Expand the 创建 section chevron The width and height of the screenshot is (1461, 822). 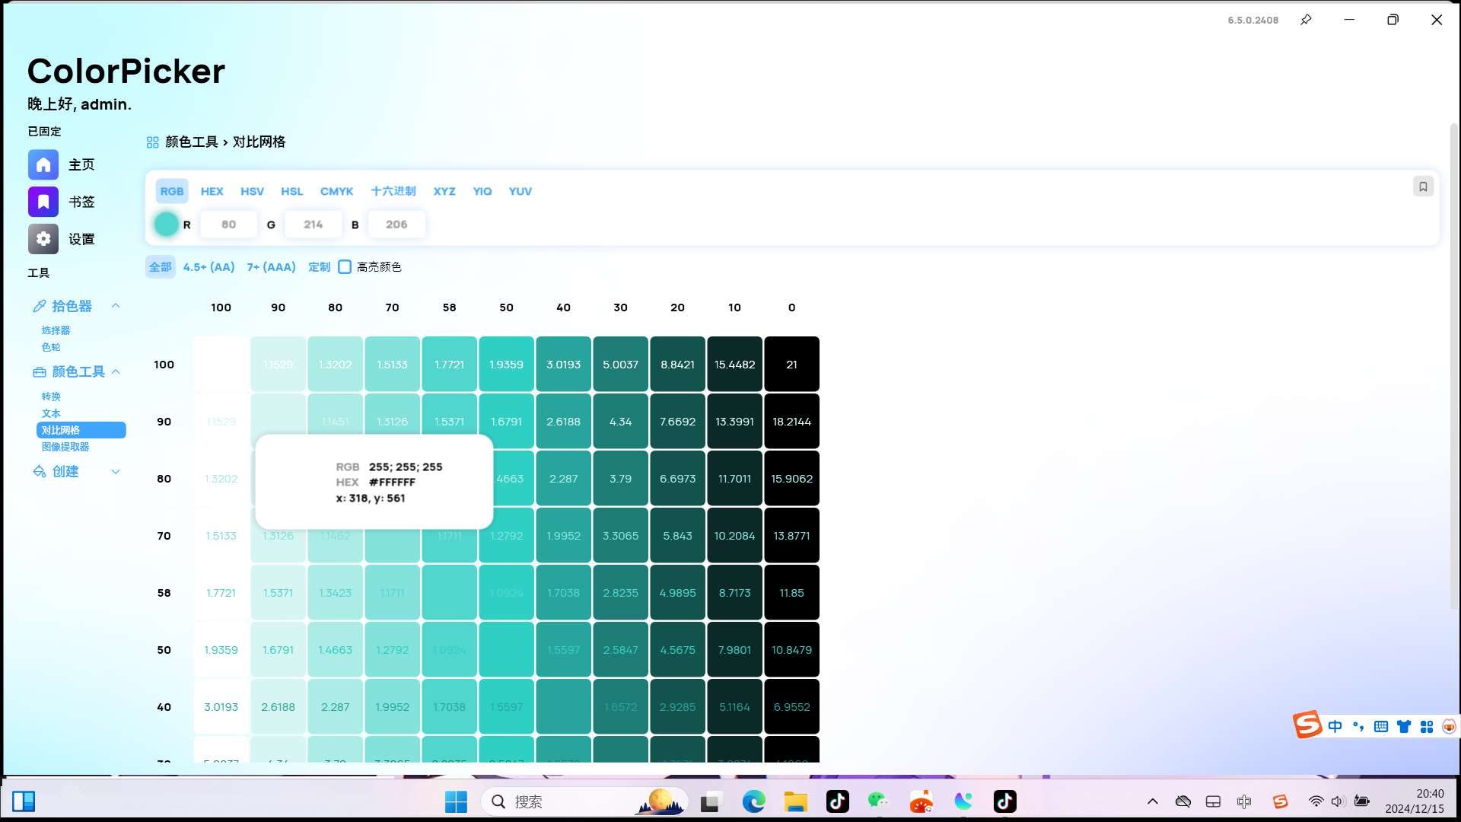point(116,472)
